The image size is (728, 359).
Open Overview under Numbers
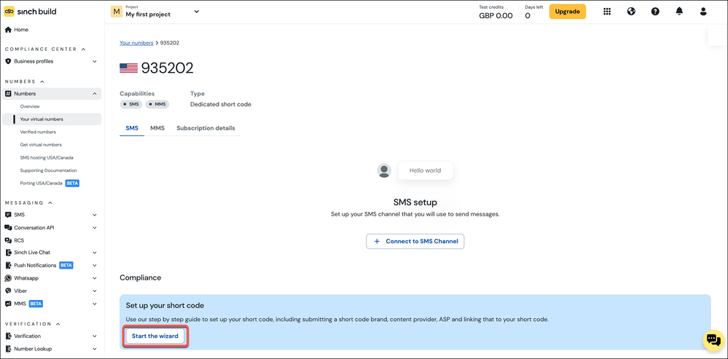(x=30, y=106)
